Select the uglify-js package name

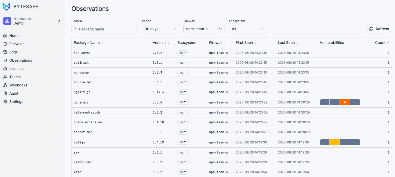point(82,92)
